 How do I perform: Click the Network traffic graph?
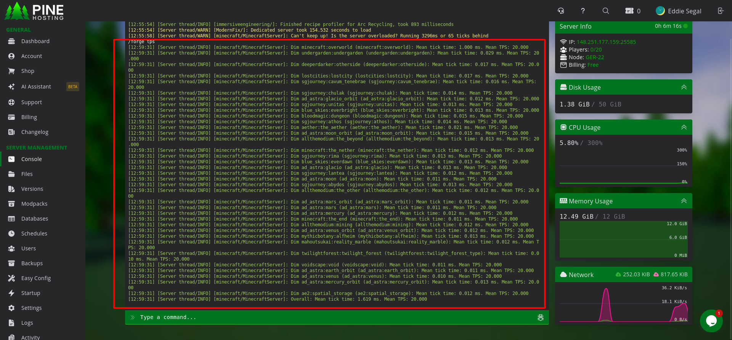pos(624,303)
